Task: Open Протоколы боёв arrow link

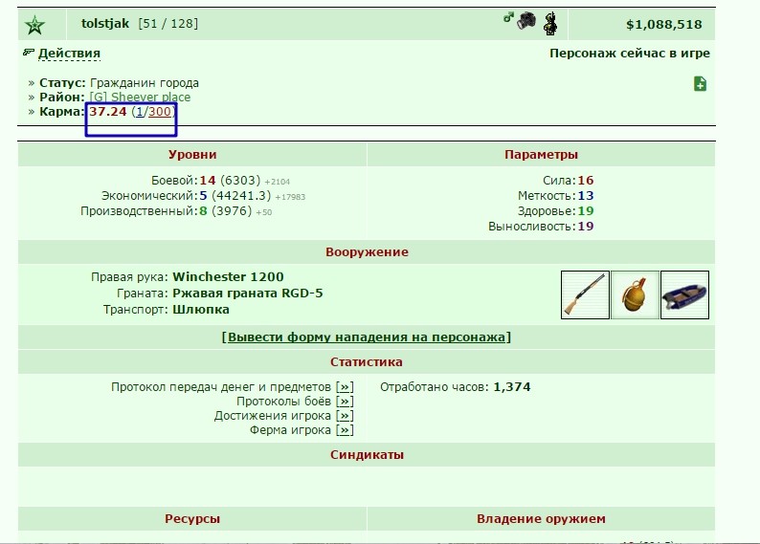Action: coord(345,402)
